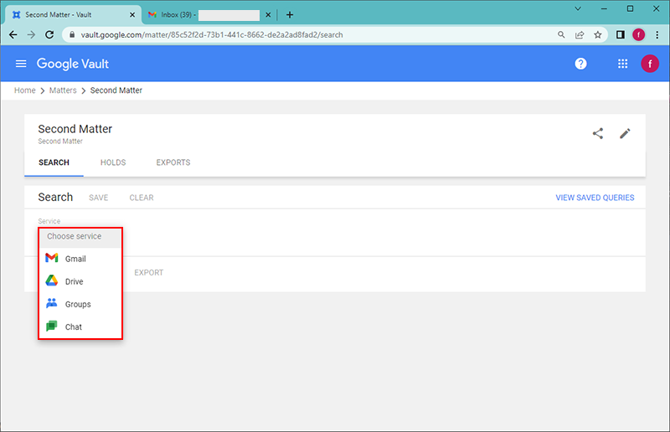Screen dimensions: 670x432
Task: Open the account avatar in Vault header
Action: point(650,64)
